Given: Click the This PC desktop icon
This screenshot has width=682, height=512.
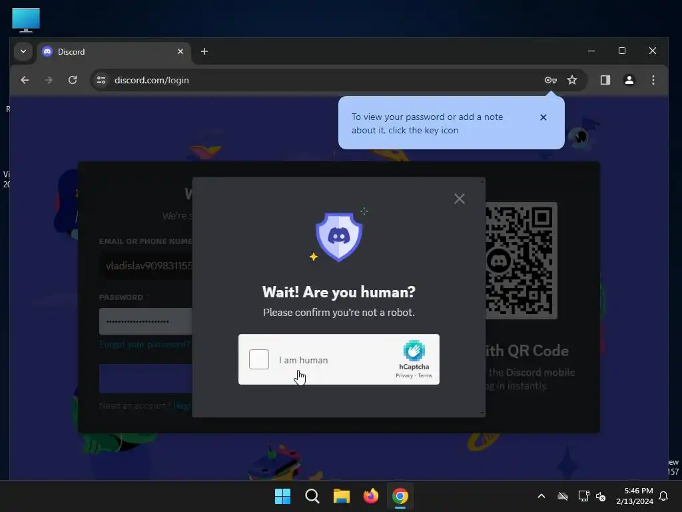Looking at the screenshot, I should pos(26,20).
